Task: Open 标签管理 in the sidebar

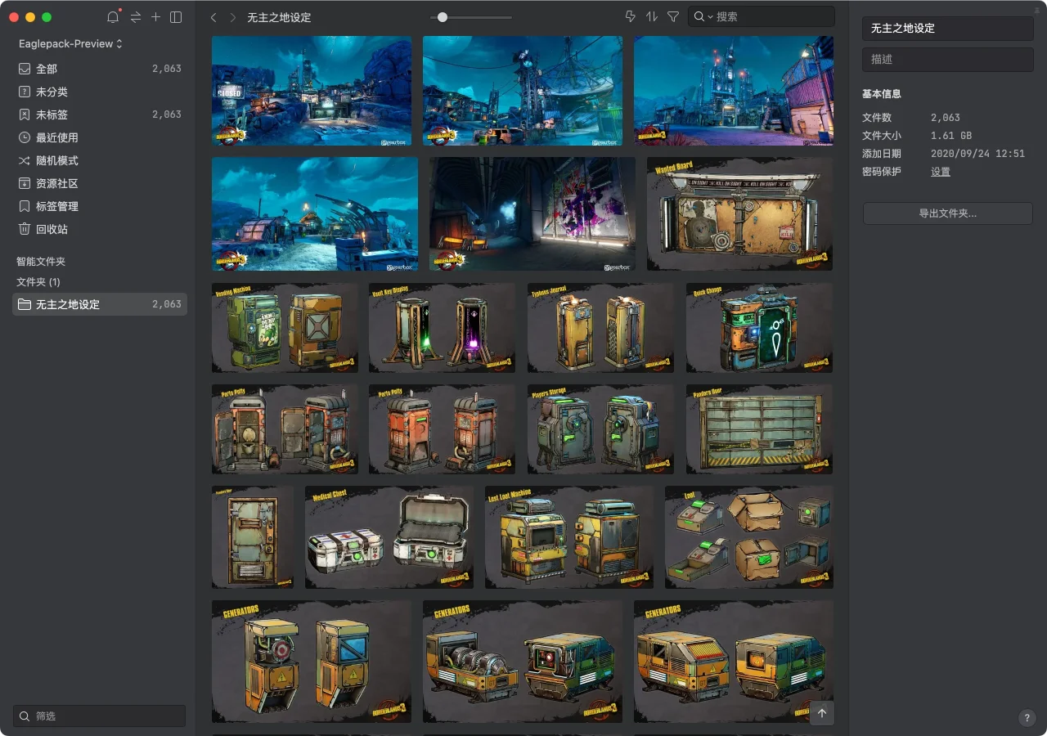Action: 100,206
